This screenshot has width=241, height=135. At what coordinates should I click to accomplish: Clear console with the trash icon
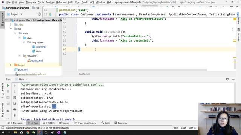click(x=15, y=115)
